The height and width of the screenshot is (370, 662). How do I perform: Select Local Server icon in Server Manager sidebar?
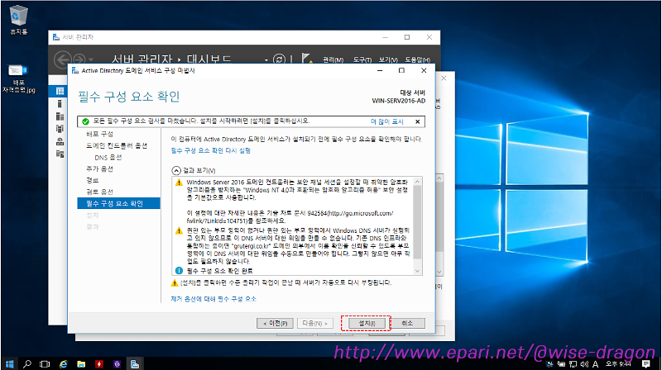pos(60,104)
